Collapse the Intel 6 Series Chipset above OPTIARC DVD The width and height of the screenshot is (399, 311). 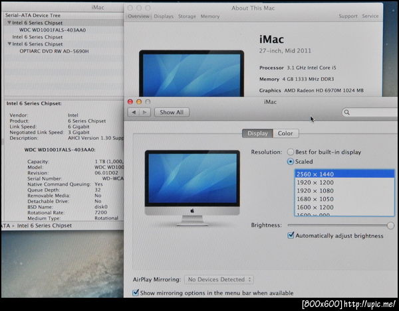point(9,44)
